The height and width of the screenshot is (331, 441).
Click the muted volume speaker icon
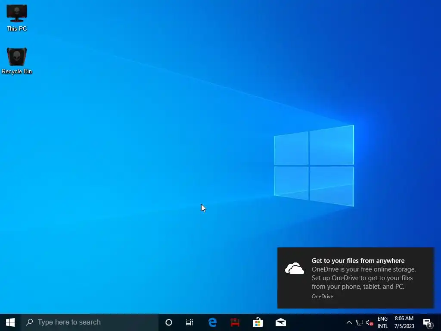coord(370,322)
